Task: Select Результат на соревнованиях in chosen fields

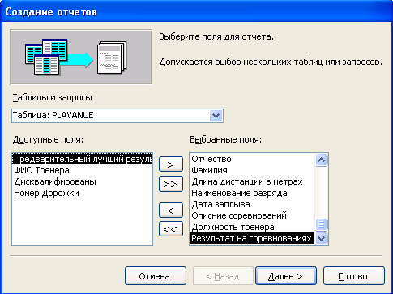Action: pyautogui.click(x=252, y=238)
